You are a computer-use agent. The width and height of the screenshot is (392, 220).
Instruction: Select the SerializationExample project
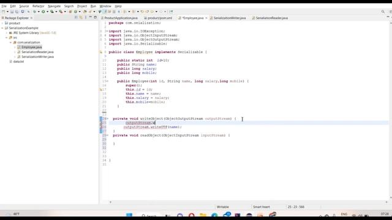tap(23, 28)
